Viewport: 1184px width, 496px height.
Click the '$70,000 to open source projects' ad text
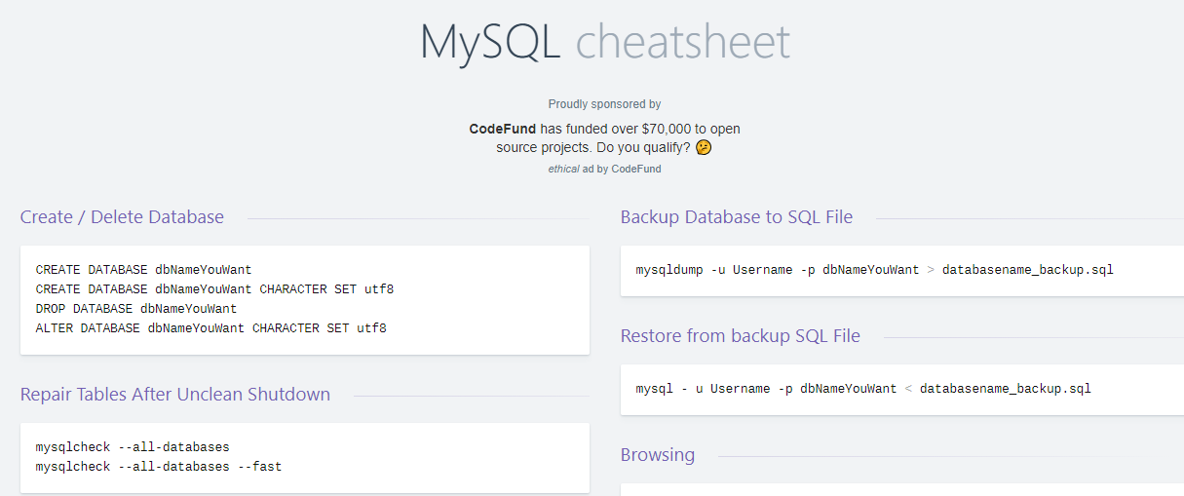643,129
